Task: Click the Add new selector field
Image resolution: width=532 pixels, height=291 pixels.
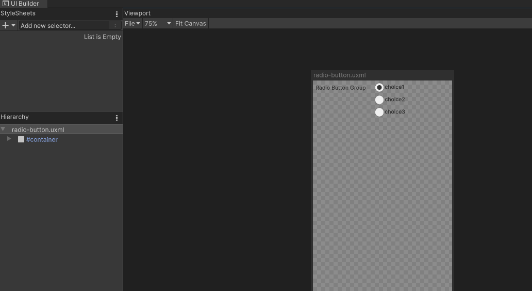Action: tap(70, 25)
